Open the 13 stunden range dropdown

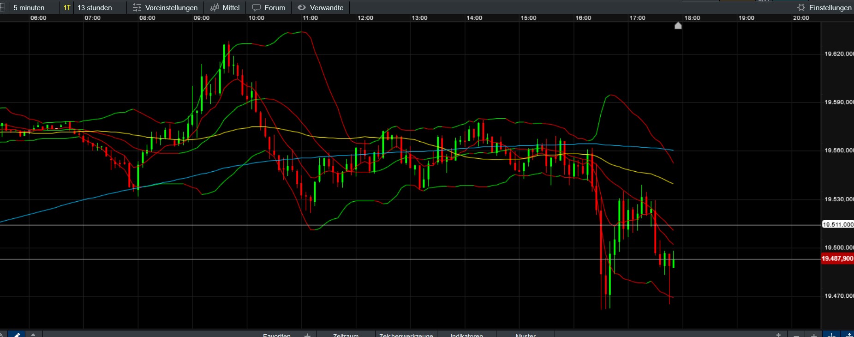[x=99, y=8]
